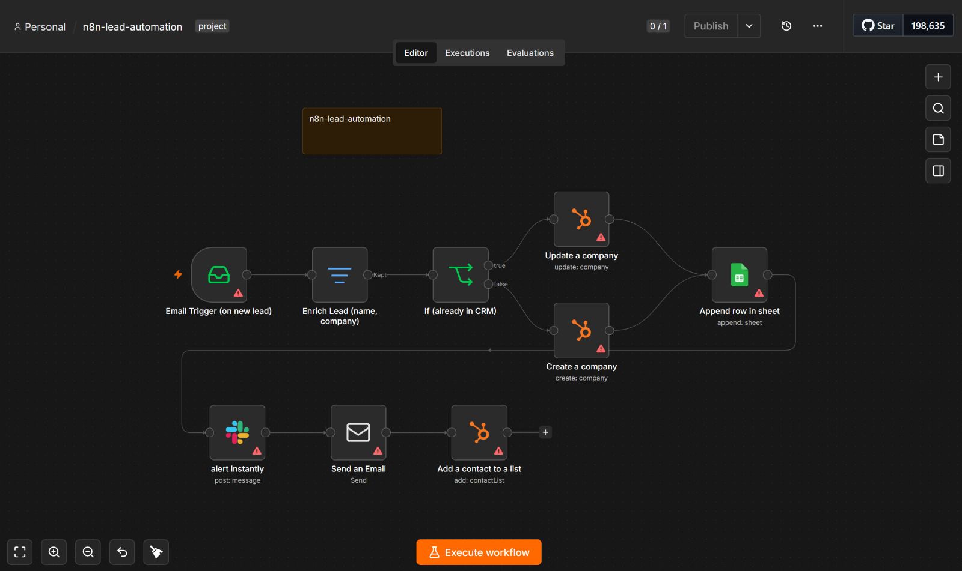The height and width of the screenshot is (571, 962).
Task: Click the trigger lightning bolt icon
Action: point(178,274)
